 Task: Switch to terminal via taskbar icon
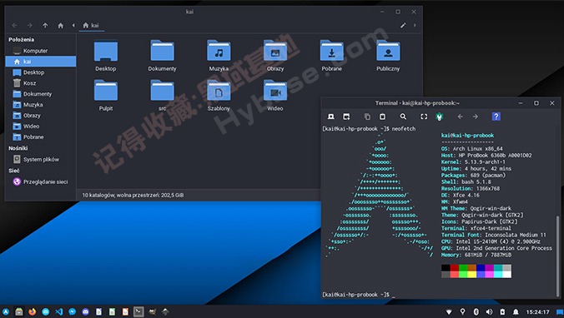(x=138, y=311)
